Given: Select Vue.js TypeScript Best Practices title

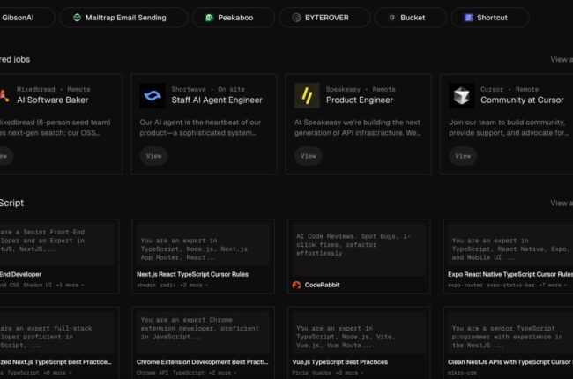Looking at the screenshot, I should pos(342,362).
